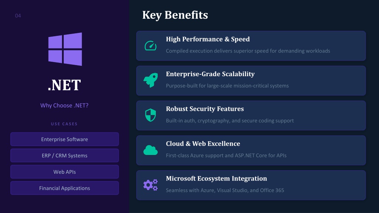Viewport: 379px width, 213px height.
Task: Click the purple gears ecosystem icon
Action: [x=150, y=185]
